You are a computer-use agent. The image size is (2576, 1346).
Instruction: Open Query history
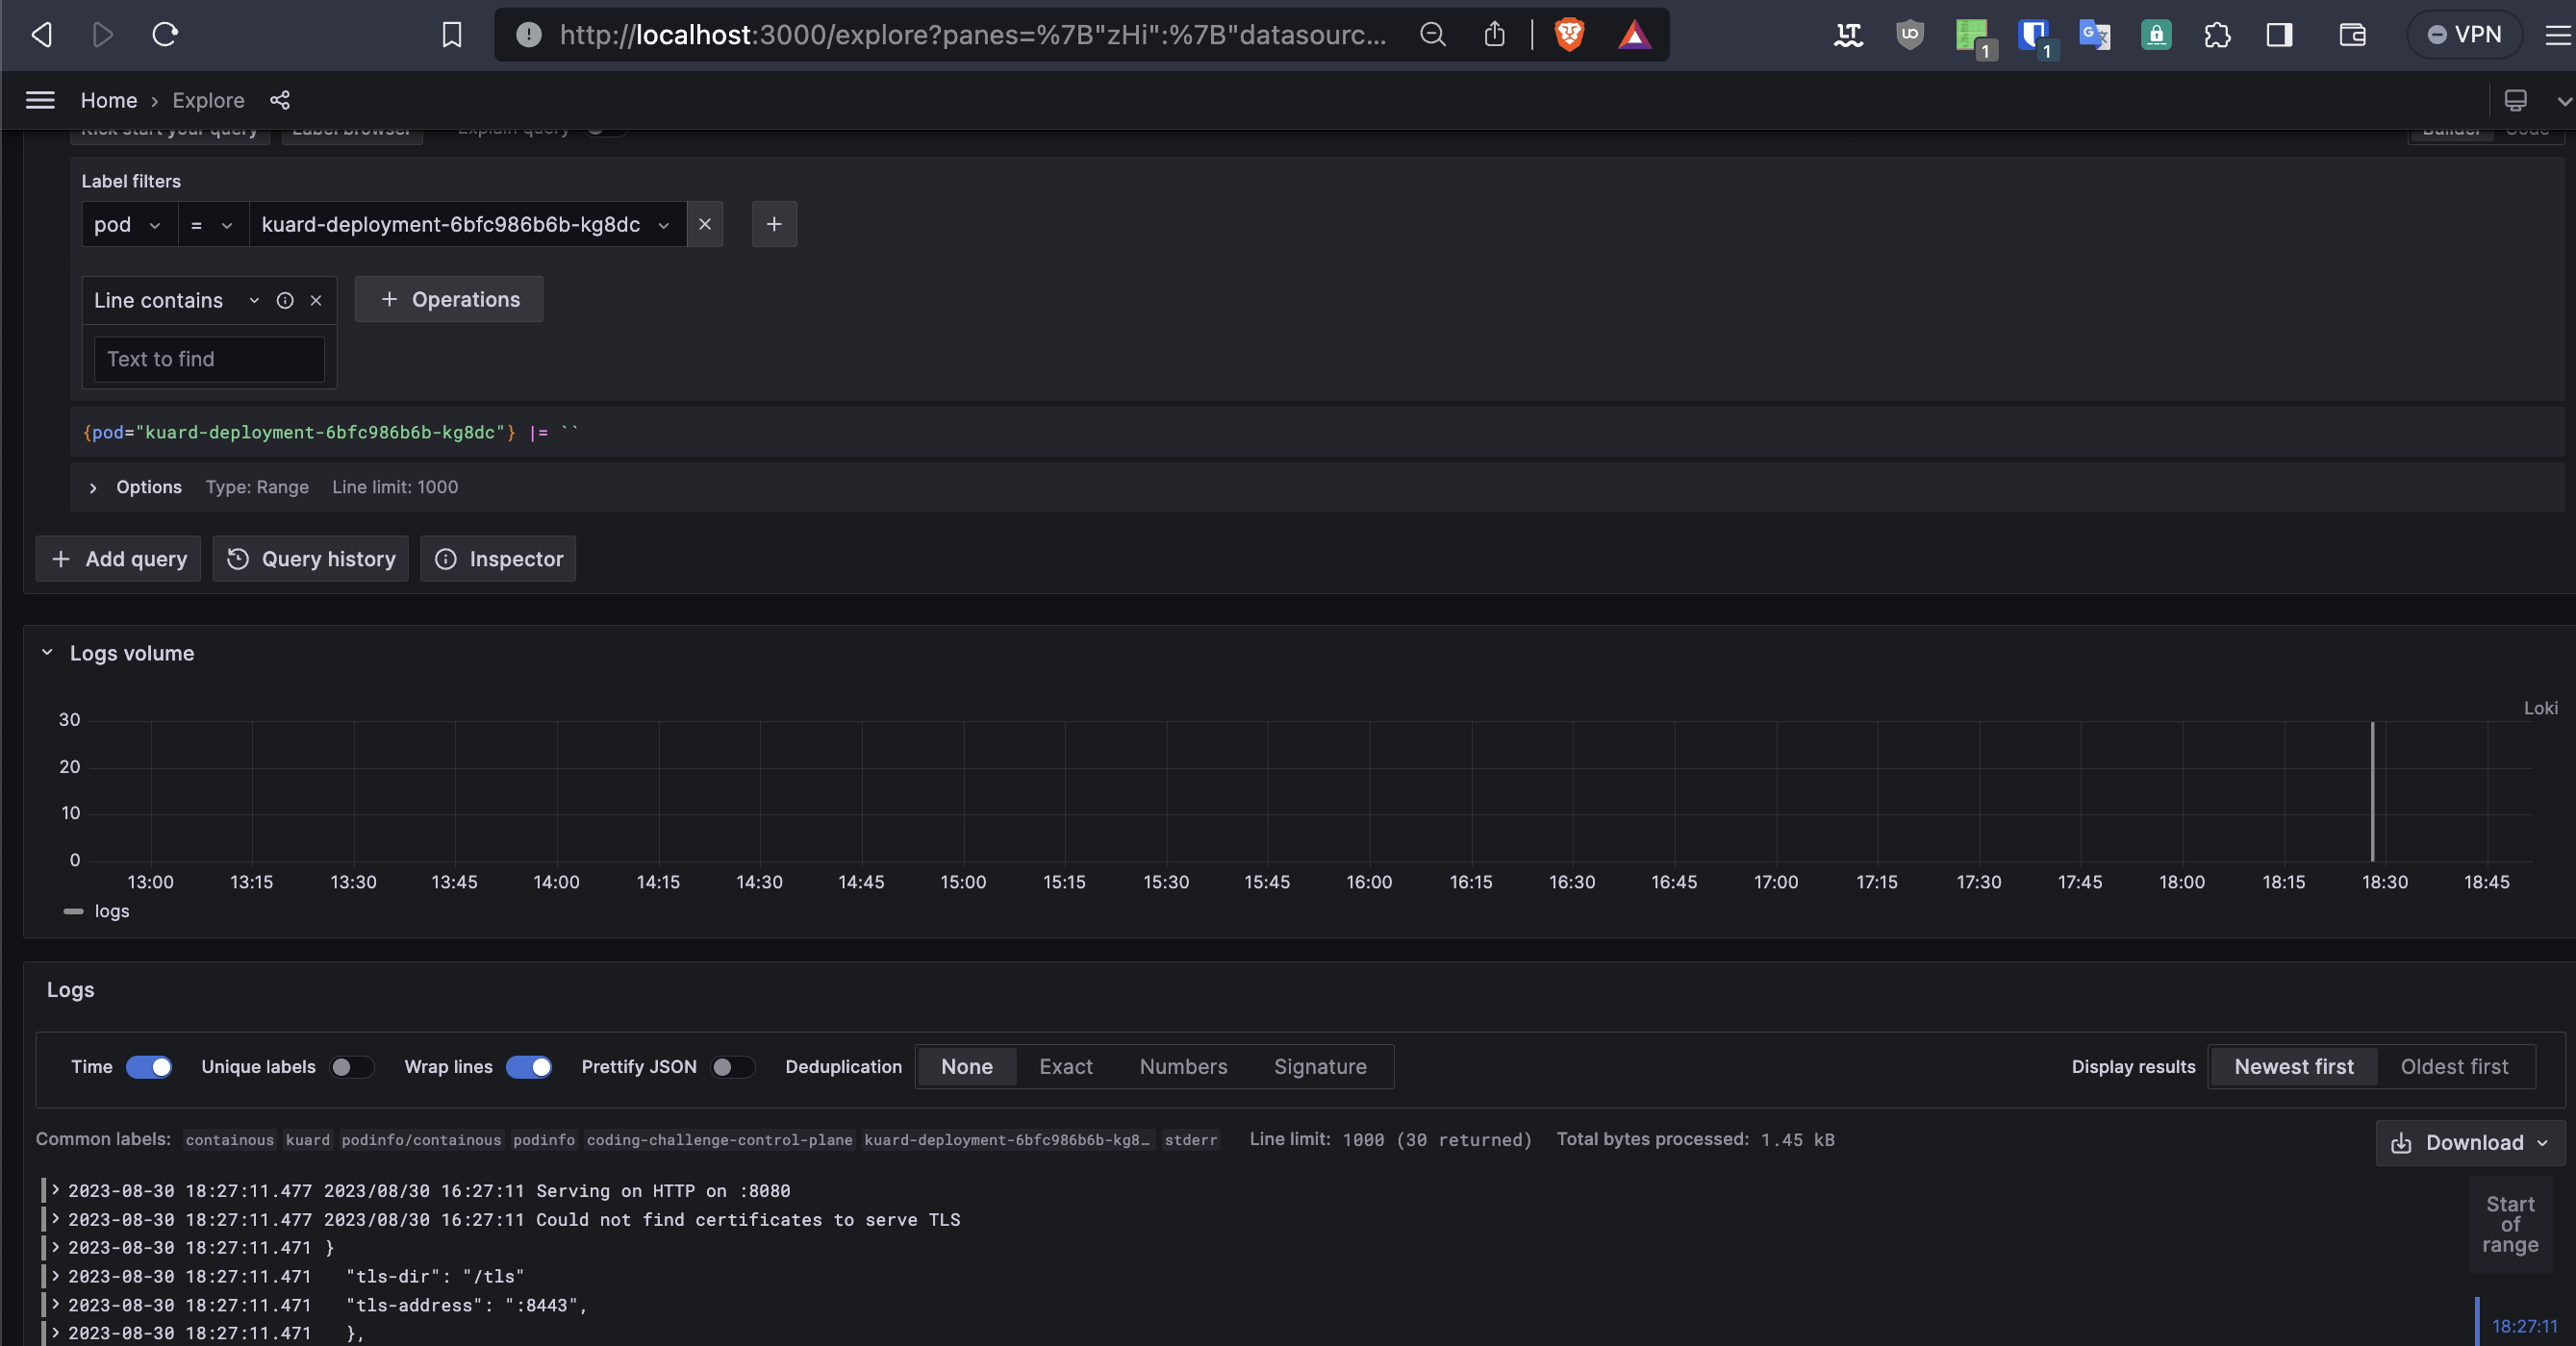pos(310,559)
